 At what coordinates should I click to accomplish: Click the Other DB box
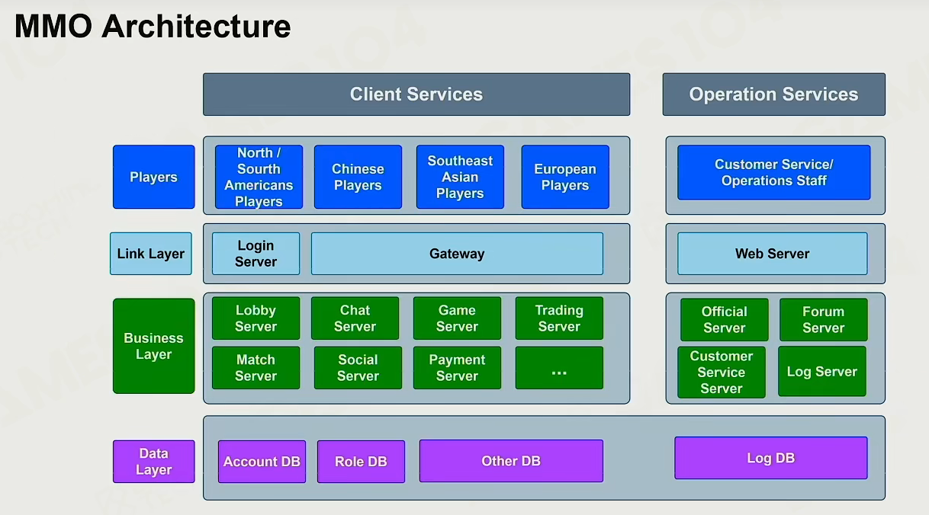coord(511,461)
